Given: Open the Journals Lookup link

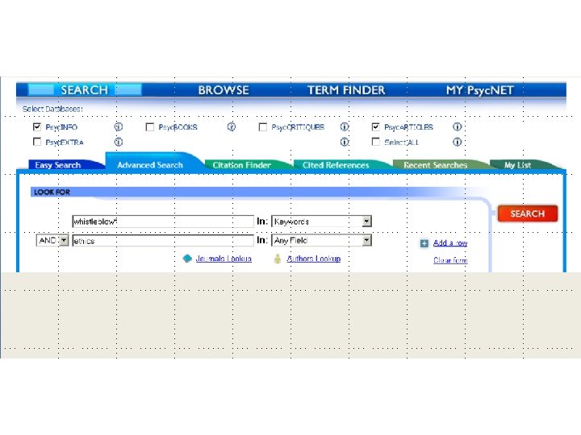Looking at the screenshot, I should (x=224, y=259).
